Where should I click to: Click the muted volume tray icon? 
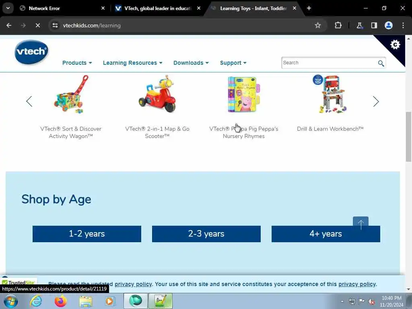tap(371, 301)
